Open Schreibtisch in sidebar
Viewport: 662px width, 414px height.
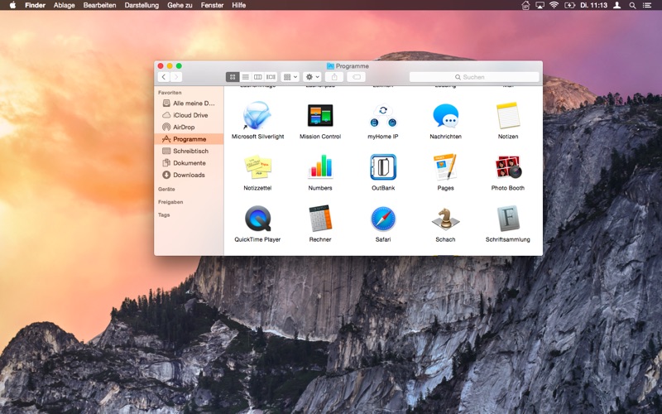point(189,151)
